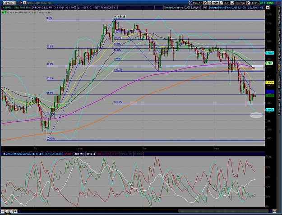The image size is (282, 215).
Task: Click the 161.8% Fibonacci level label
Action: pyautogui.click(x=118, y=102)
